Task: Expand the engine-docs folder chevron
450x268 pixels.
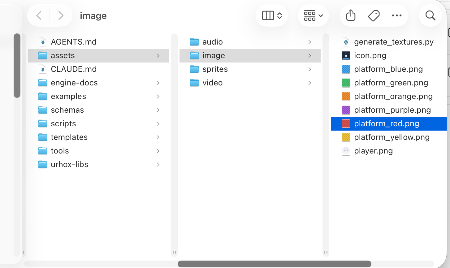Action: point(158,83)
